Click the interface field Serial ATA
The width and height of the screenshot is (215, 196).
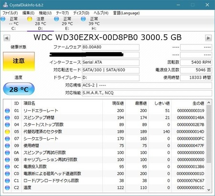coord(110,62)
